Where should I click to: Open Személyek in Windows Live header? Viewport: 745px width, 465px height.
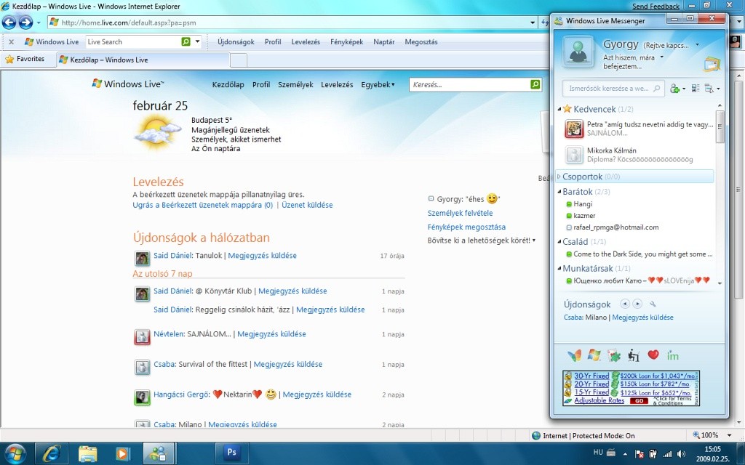[295, 84]
